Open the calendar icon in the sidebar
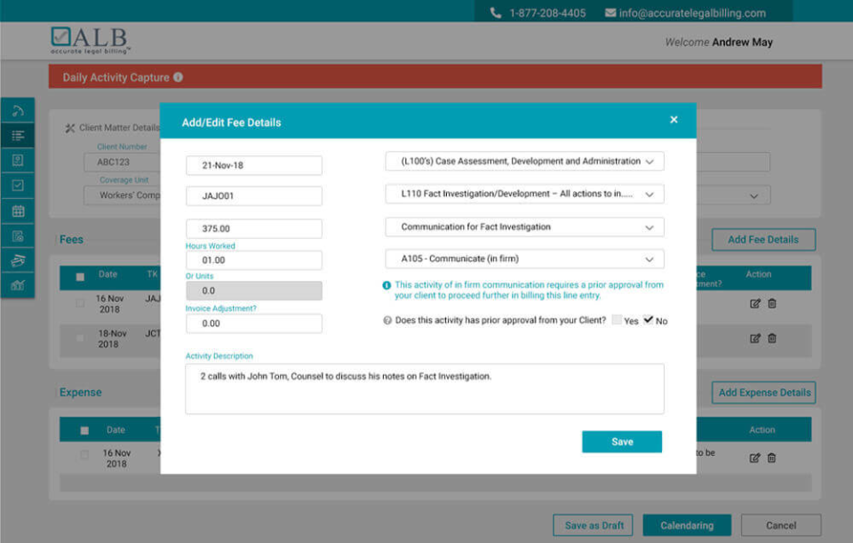 point(20,210)
